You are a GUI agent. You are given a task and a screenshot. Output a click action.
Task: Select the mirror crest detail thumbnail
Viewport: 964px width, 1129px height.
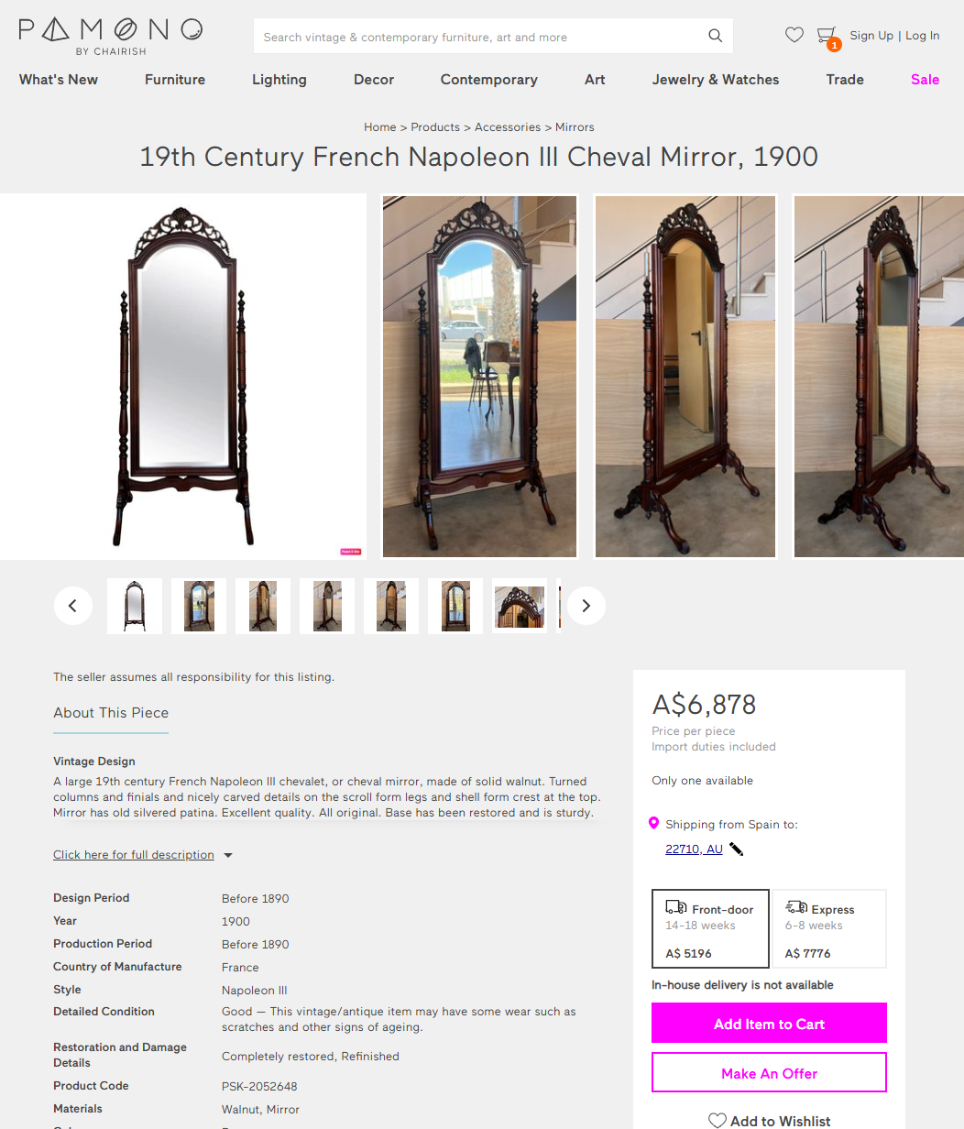(520, 606)
